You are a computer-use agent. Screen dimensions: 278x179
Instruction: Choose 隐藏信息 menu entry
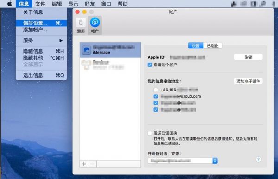(41, 51)
